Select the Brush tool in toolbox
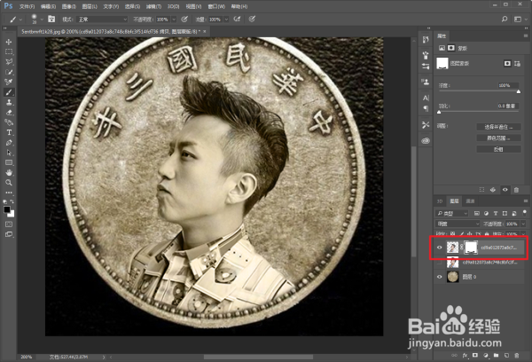This screenshot has height=362, width=532. (x=9, y=92)
